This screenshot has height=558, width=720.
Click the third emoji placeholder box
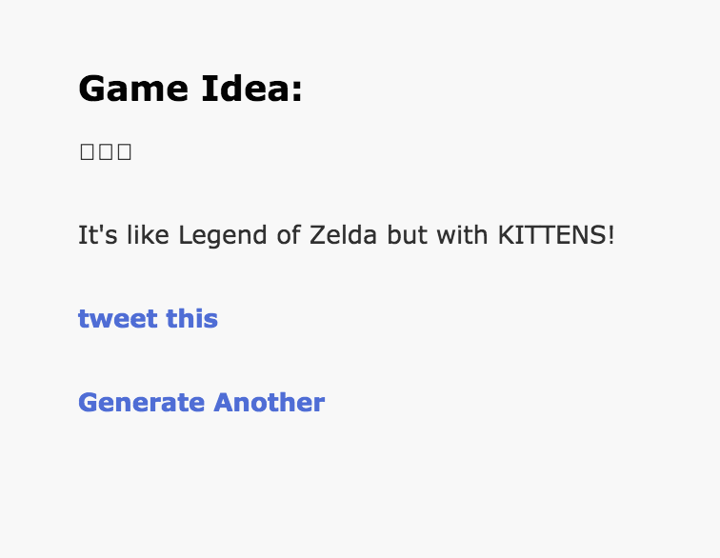click(x=124, y=151)
